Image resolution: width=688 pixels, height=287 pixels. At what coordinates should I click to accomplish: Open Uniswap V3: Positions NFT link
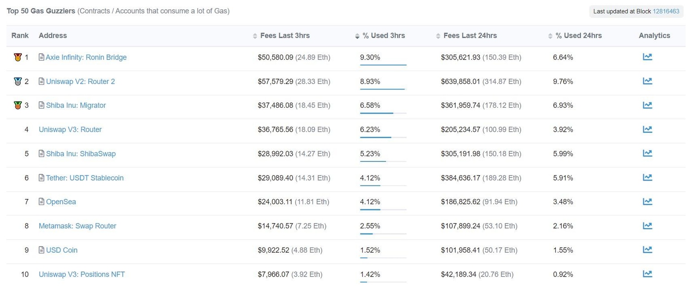[82, 274]
